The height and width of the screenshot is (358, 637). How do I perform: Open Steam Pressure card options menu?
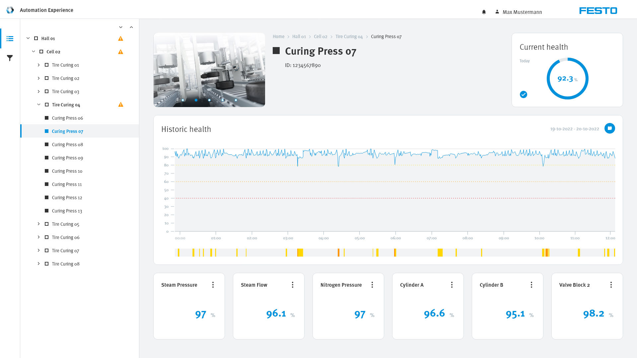pos(213,285)
